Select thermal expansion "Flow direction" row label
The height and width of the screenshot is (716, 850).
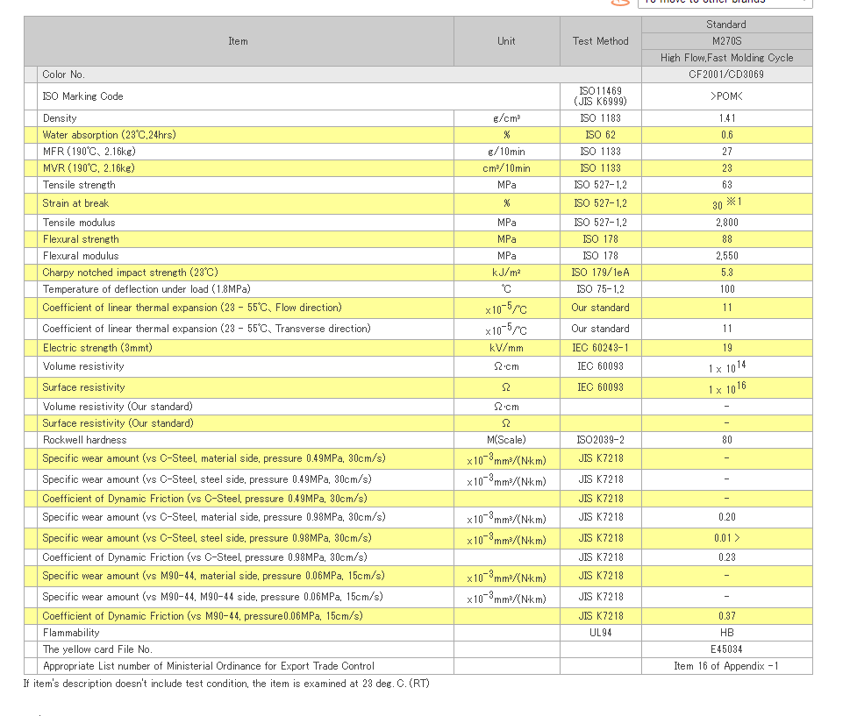[x=192, y=308]
